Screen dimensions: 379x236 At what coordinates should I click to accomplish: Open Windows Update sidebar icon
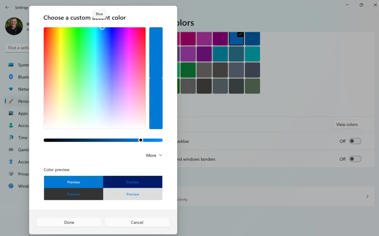pyautogui.click(x=11, y=186)
